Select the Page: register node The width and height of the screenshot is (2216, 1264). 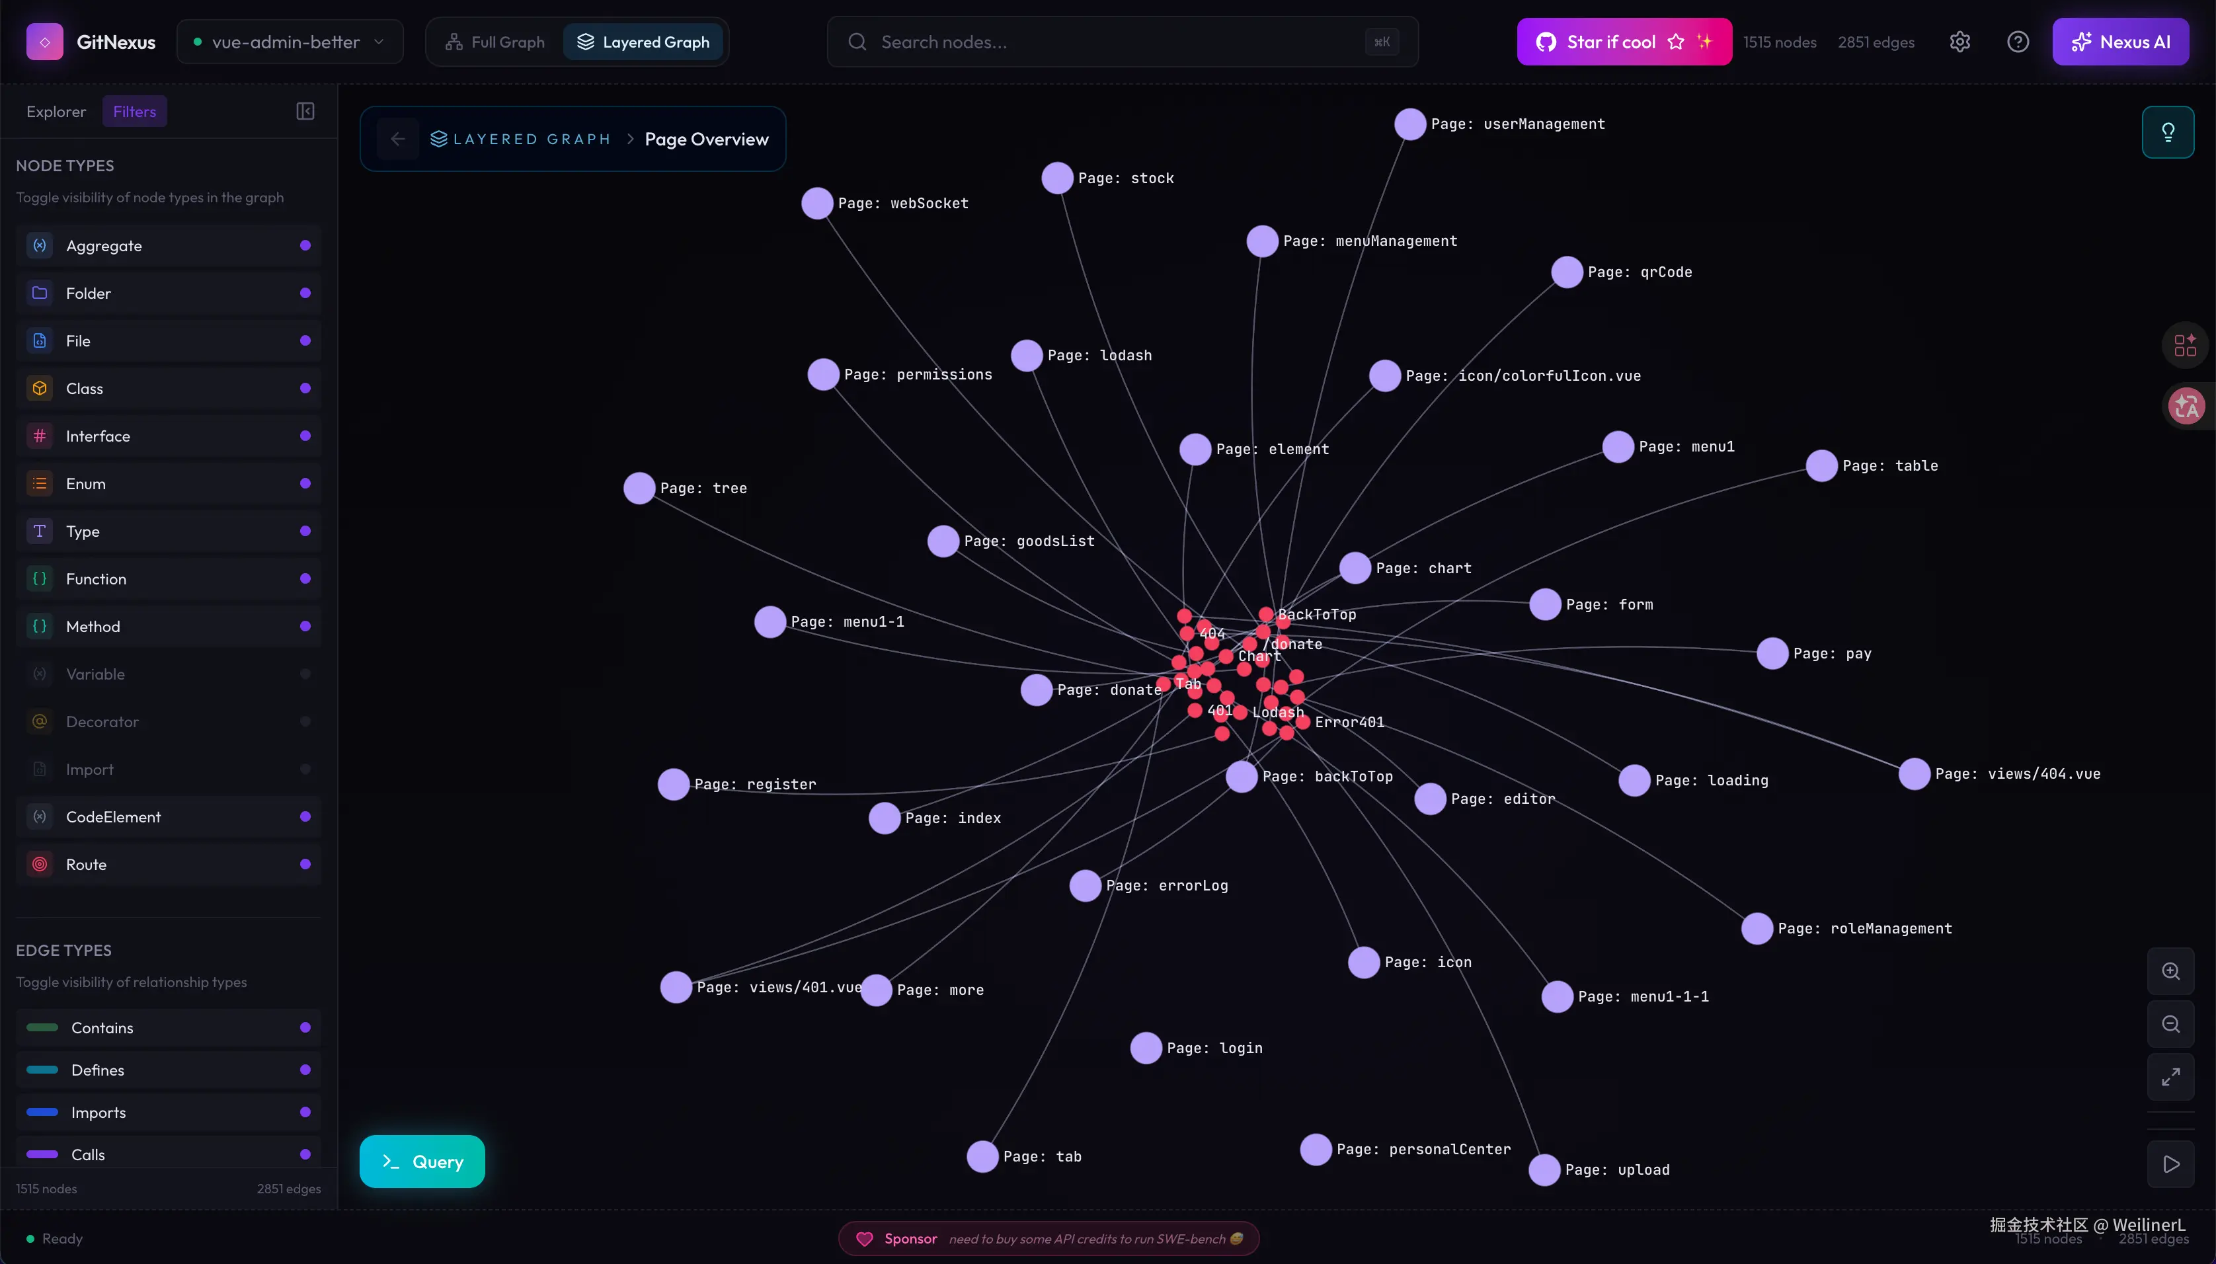(674, 784)
